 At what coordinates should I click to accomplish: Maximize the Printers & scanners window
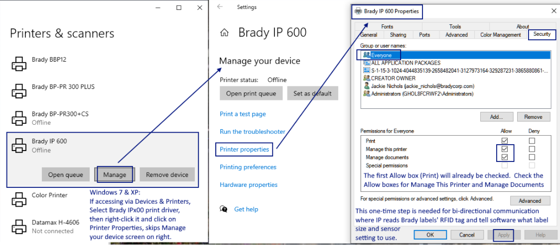tap(179, 7)
